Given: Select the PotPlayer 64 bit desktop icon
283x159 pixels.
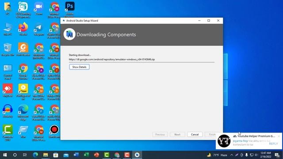Looking at the screenshot, I should click(23, 92).
